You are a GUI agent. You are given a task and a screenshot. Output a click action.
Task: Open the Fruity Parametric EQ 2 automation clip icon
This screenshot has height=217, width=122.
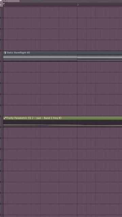[x=5, y=118]
